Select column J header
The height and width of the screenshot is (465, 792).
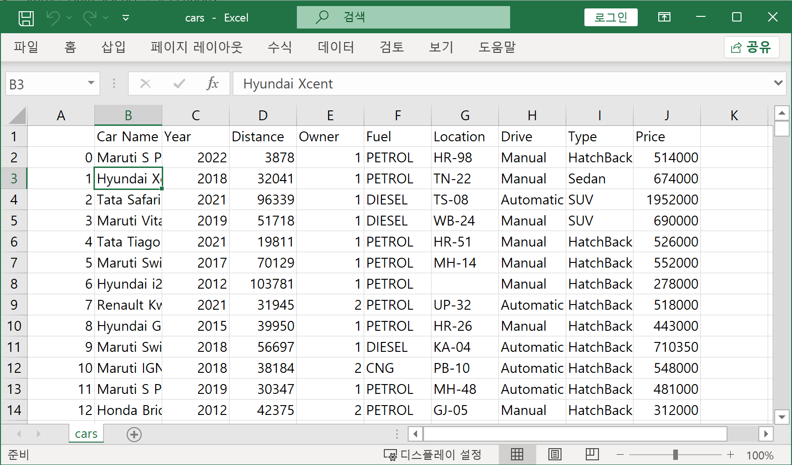(667, 115)
